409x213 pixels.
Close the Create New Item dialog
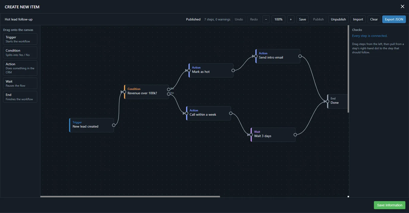pos(402,7)
